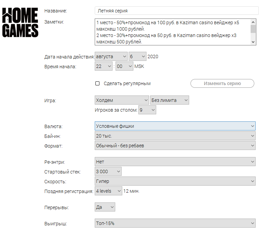
Task: Open the Ре-энтри dropdown showing 'Нет'
Action: [175, 162]
